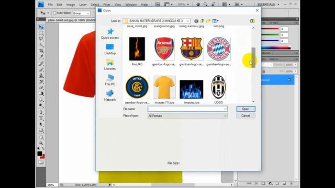Select the Crop tool
The width and height of the screenshot is (335, 188).
(41, 51)
